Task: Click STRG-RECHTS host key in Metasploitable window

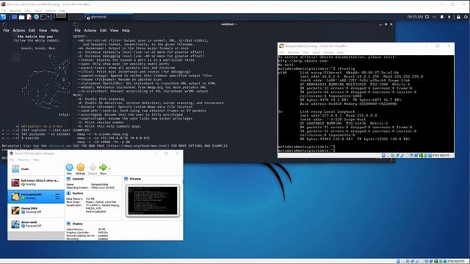Action: tap(441, 155)
